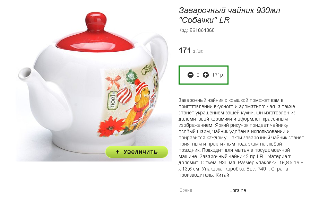Click the green Увеличить button
The height and width of the screenshot is (201, 310).
click(x=137, y=152)
